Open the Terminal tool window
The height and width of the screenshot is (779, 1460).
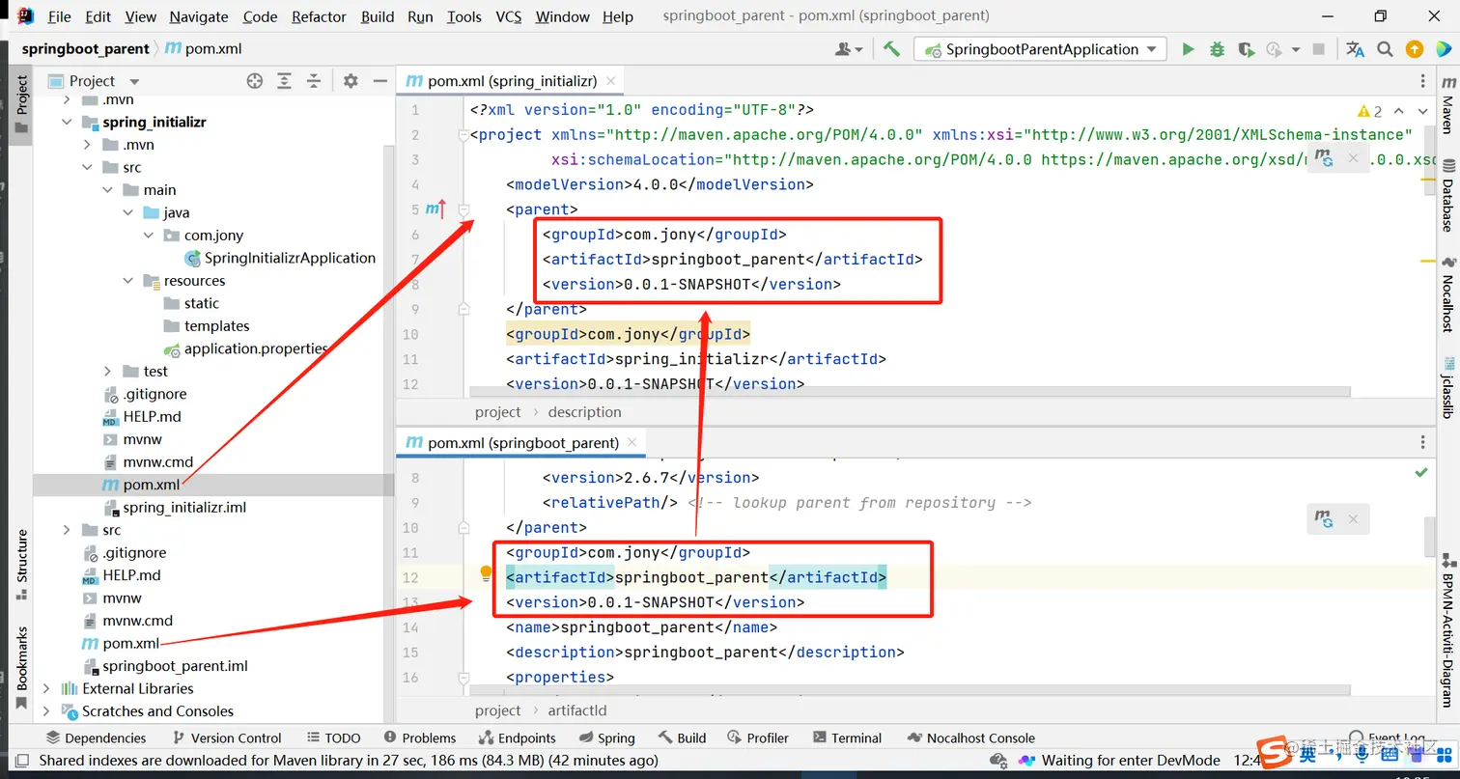(848, 737)
